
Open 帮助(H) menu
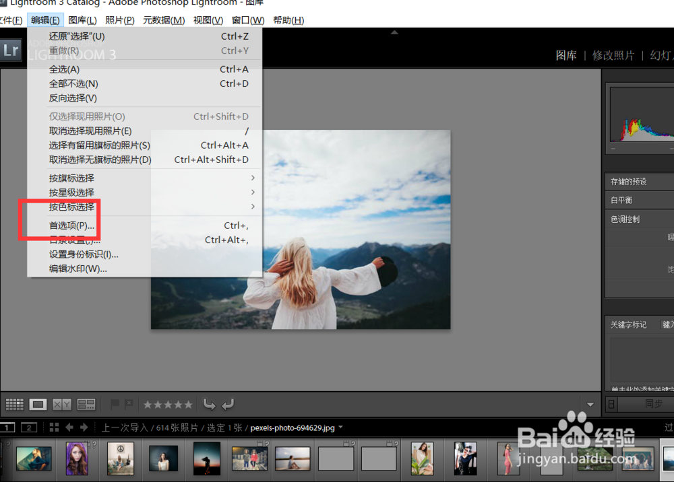pyautogui.click(x=288, y=20)
